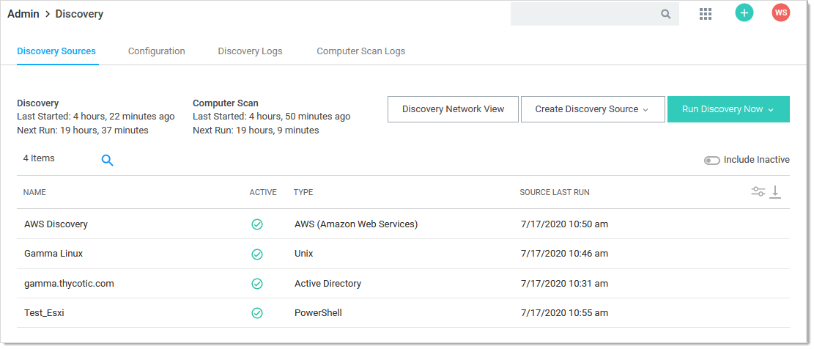814x349 pixels.
Task: Click active checkmark for gamma.thycotic.com row
Action: click(x=257, y=284)
